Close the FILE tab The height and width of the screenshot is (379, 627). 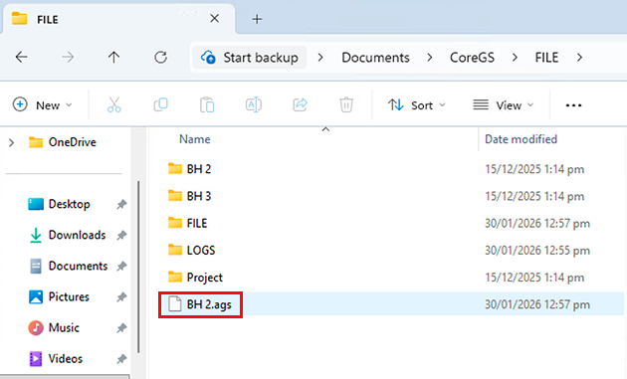215,18
